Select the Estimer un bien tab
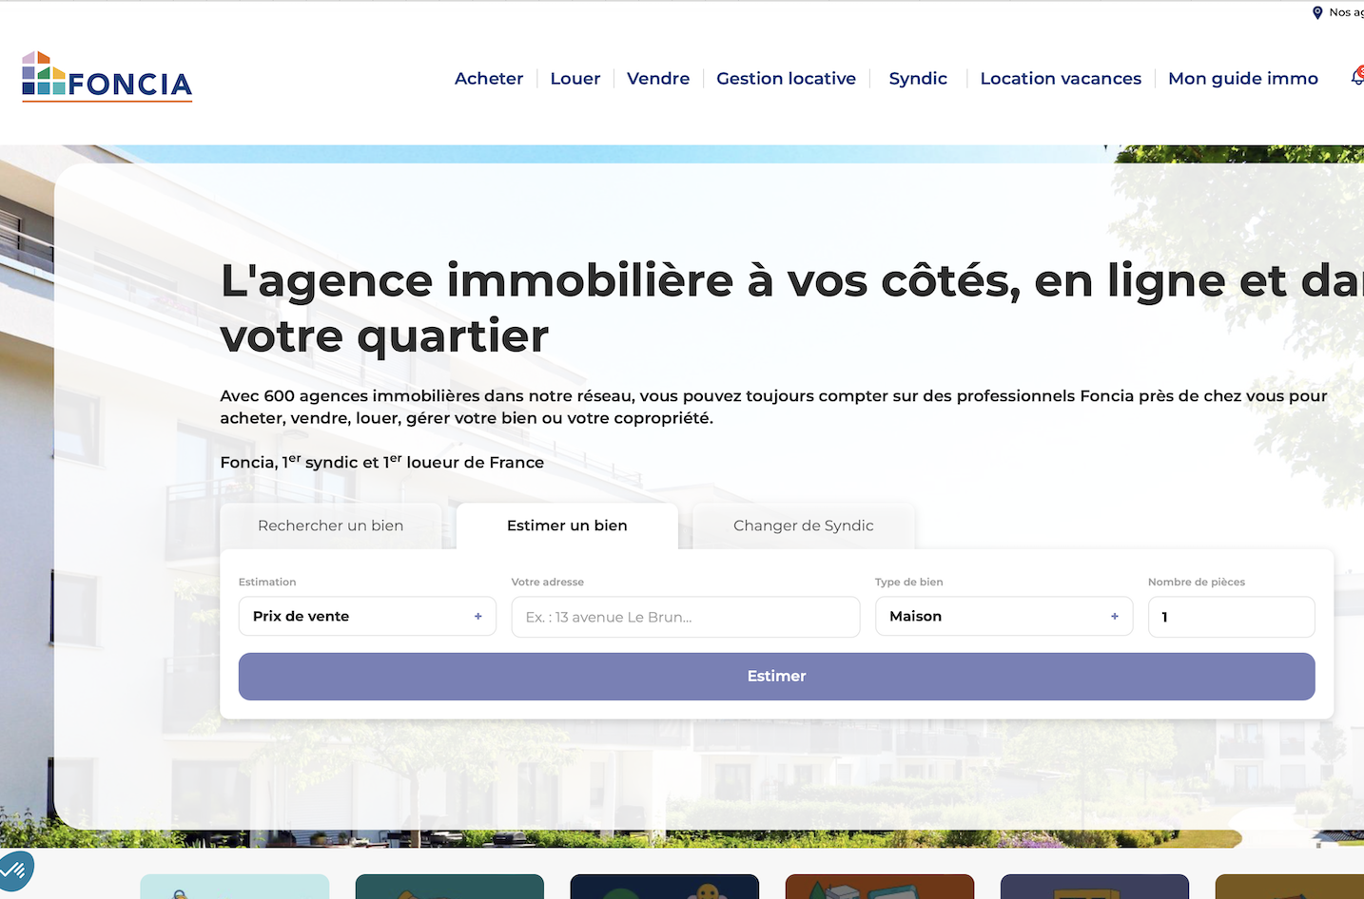This screenshot has width=1364, height=899. [567, 526]
